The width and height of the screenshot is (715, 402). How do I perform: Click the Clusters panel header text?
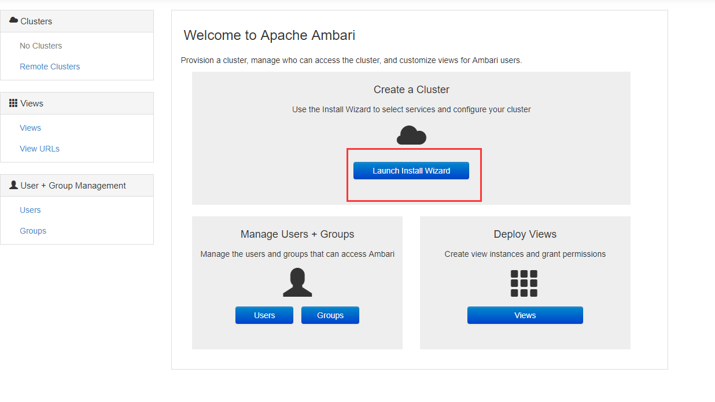coord(36,21)
